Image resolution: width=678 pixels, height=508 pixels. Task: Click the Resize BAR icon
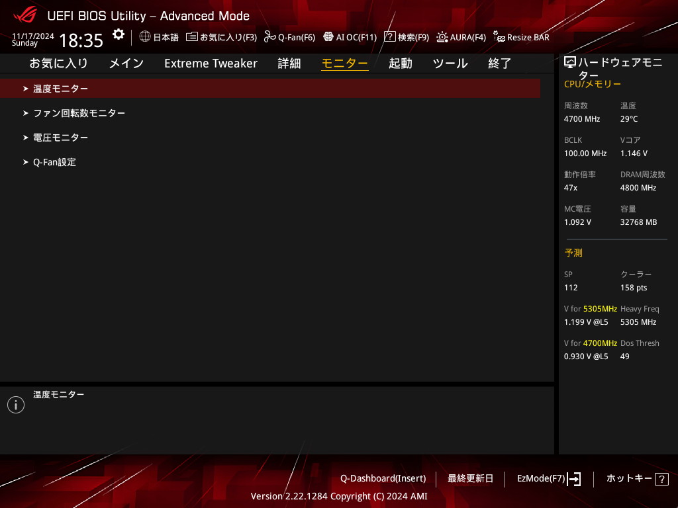[x=499, y=37]
